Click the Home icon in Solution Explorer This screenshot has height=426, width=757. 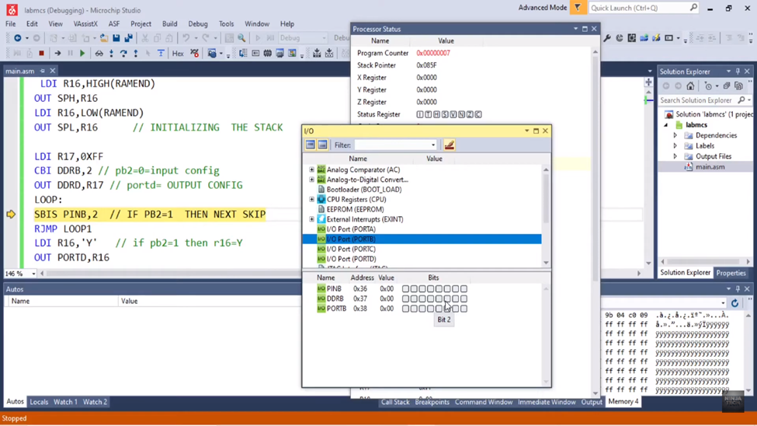coord(690,86)
